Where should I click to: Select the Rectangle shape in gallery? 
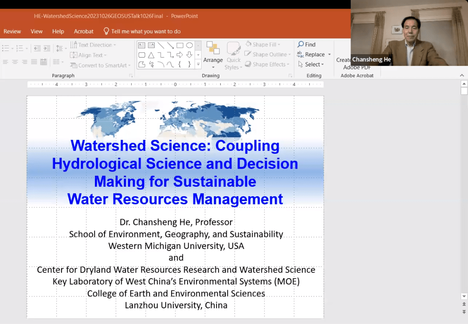tap(180, 45)
